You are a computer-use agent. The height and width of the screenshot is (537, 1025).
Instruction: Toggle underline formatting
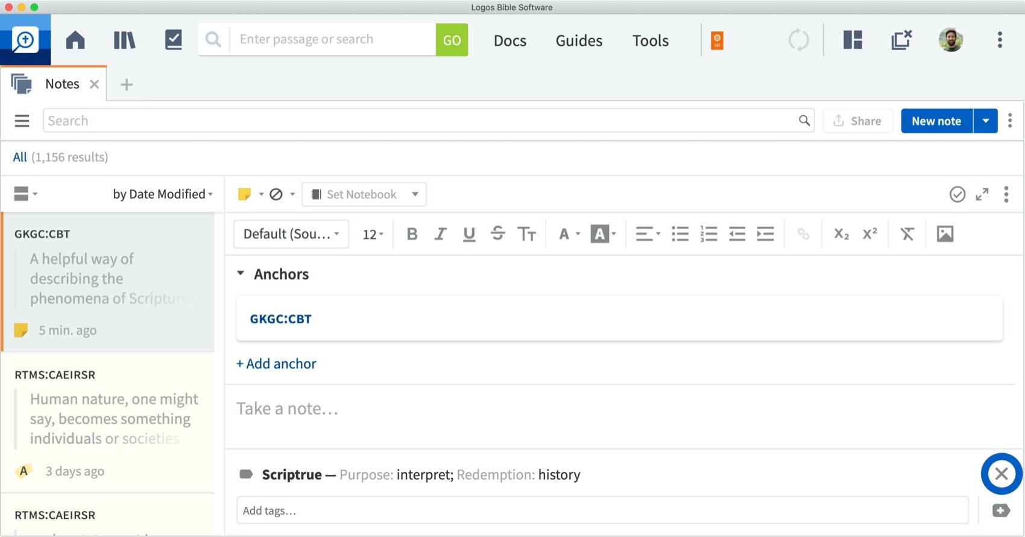[468, 234]
